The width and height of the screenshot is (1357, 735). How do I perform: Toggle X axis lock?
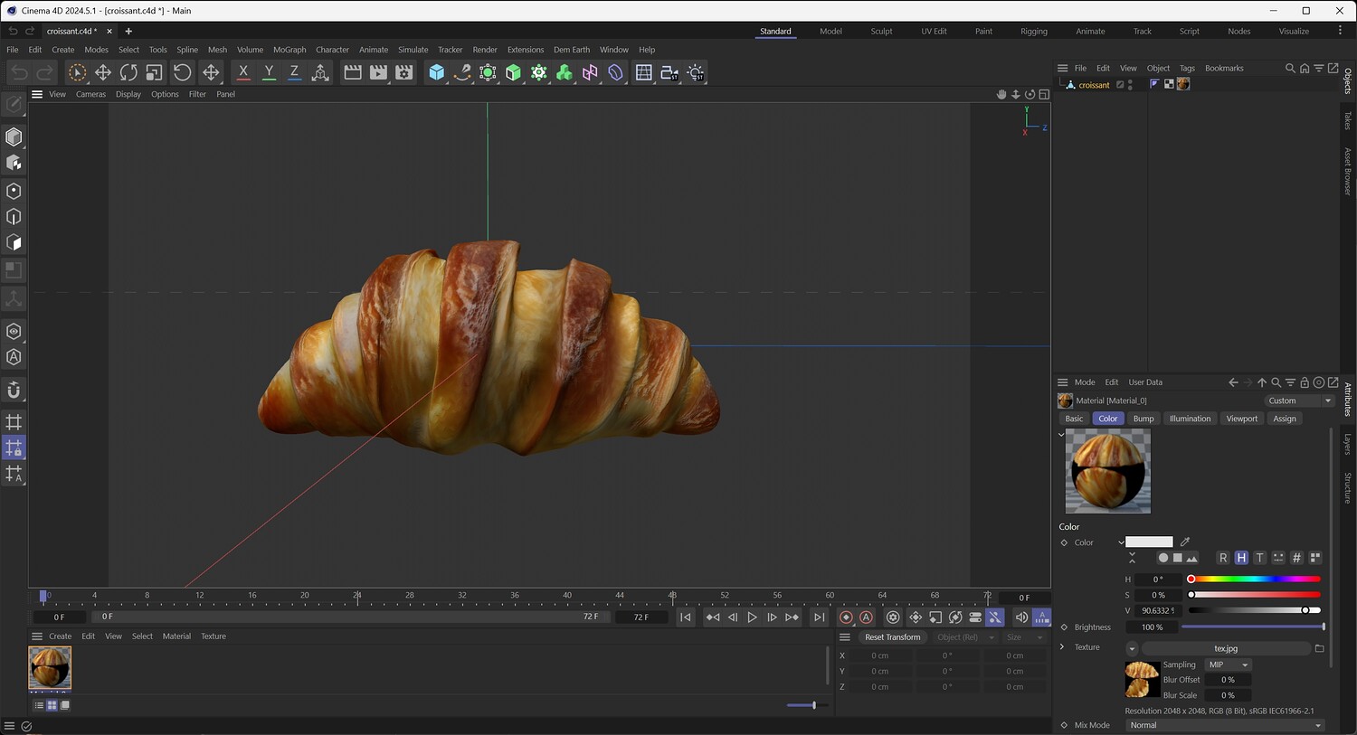243,72
